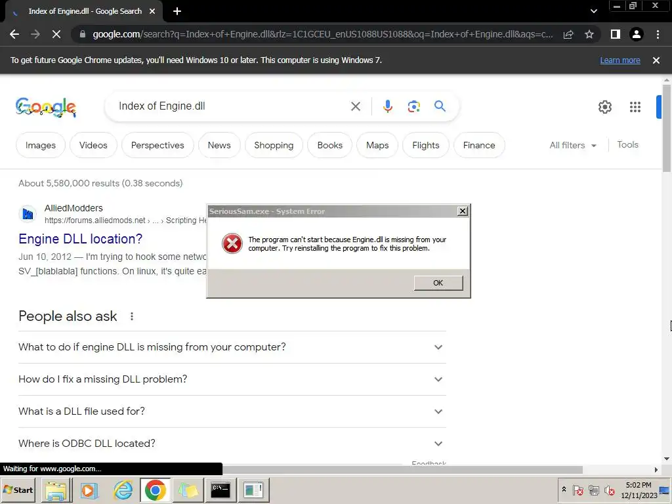The height and width of the screenshot is (504, 672).
Task: Select the Books filter
Action: tap(329, 145)
